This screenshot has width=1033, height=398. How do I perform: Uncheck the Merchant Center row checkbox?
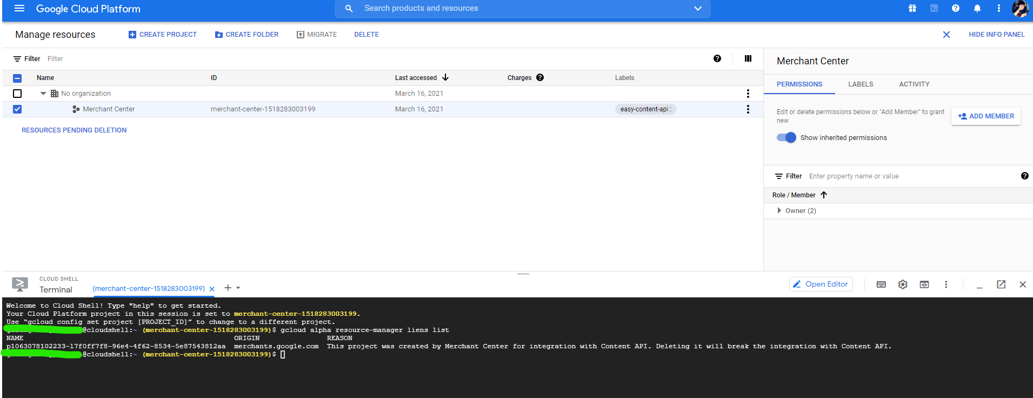point(17,109)
